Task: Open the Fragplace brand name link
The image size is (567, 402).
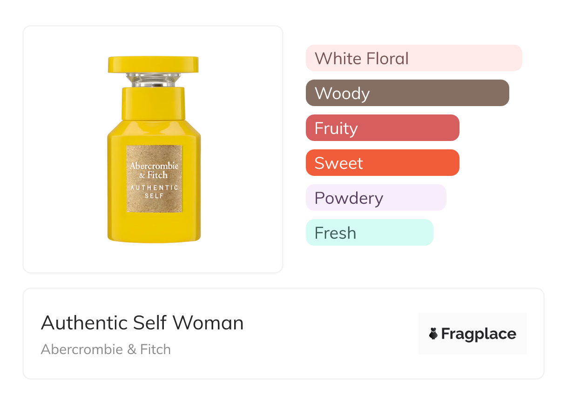Action: [x=479, y=334]
